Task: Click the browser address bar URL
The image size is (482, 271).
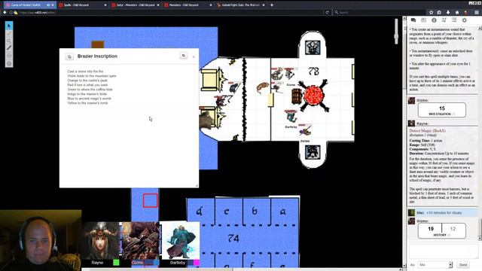Action: 38,13
